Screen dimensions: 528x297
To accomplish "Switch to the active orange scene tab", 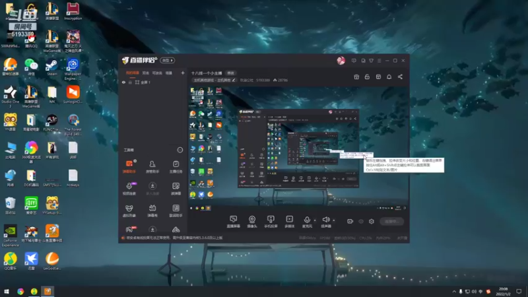I will pos(133,73).
